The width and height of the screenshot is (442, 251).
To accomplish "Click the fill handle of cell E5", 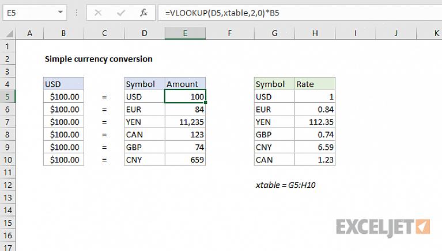I will pos(205,103).
